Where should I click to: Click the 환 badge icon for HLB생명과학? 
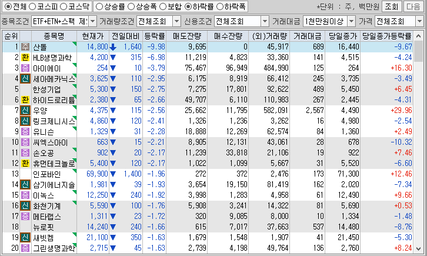click(x=25, y=58)
